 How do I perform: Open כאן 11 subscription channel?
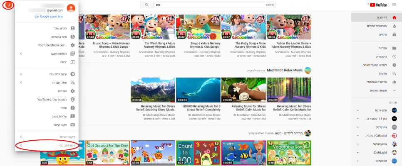click(376, 119)
